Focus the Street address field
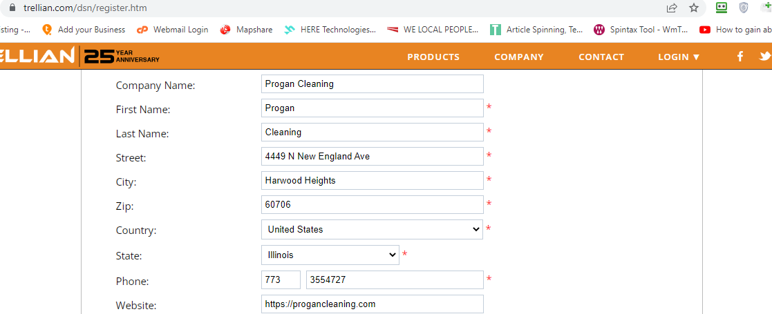The height and width of the screenshot is (314, 772). click(x=372, y=157)
